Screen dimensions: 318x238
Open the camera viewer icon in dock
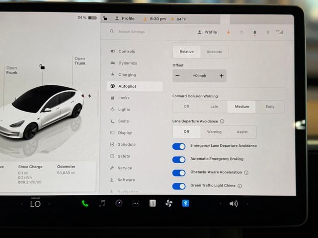coord(119,203)
